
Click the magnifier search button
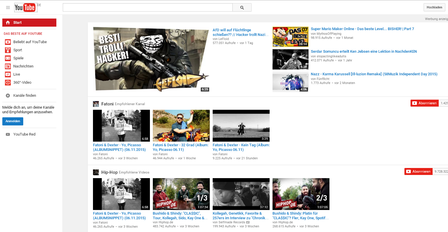coord(242,8)
